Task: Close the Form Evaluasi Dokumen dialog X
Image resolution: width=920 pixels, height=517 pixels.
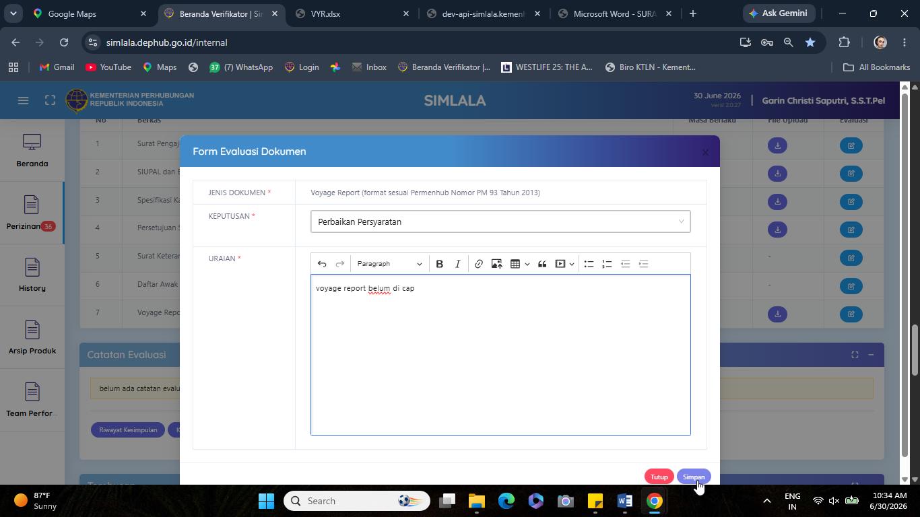Action: click(x=705, y=152)
